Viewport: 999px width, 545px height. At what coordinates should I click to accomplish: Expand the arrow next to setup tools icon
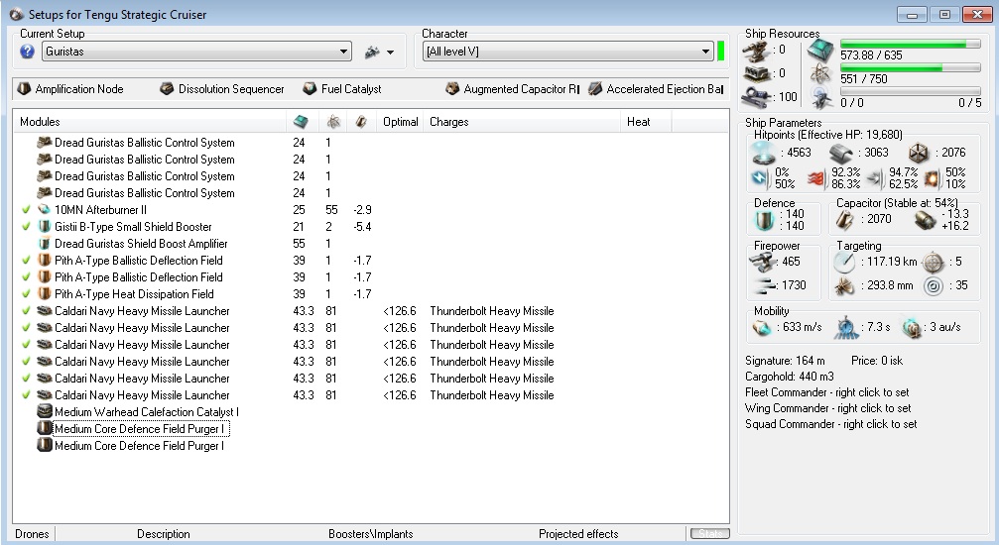[x=391, y=52]
